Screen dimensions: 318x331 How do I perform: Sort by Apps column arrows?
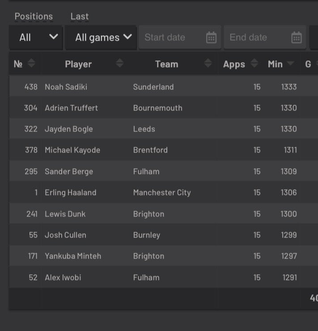[x=254, y=63]
